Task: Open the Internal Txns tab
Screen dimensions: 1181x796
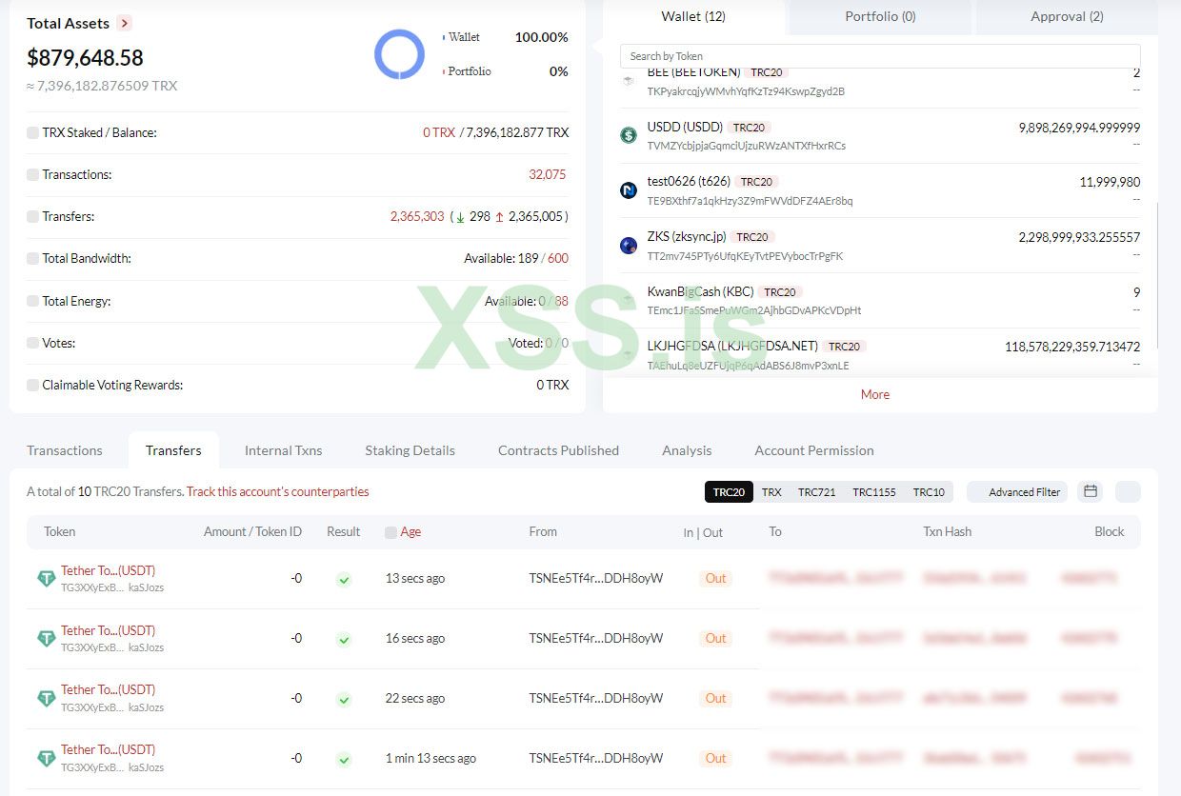Action: pyautogui.click(x=283, y=450)
